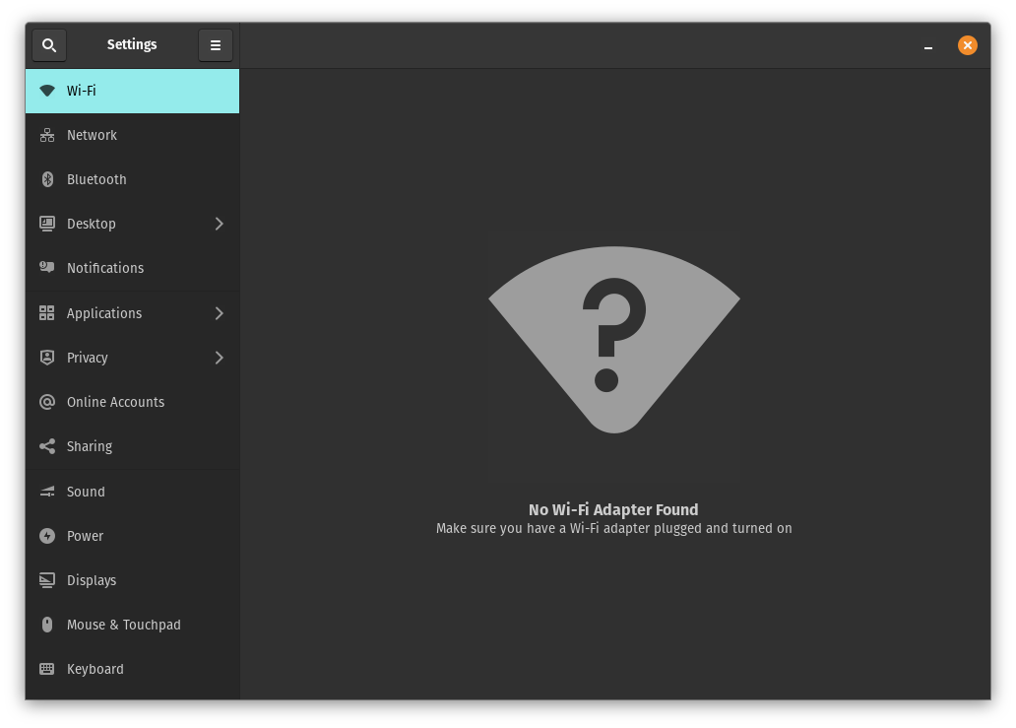Click the Notifications bell icon
The height and width of the screenshot is (728, 1016).
click(x=47, y=268)
